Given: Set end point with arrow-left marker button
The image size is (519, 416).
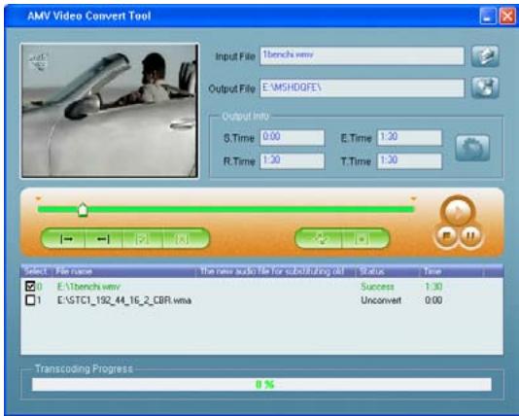Looking at the screenshot, I should (x=104, y=238).
